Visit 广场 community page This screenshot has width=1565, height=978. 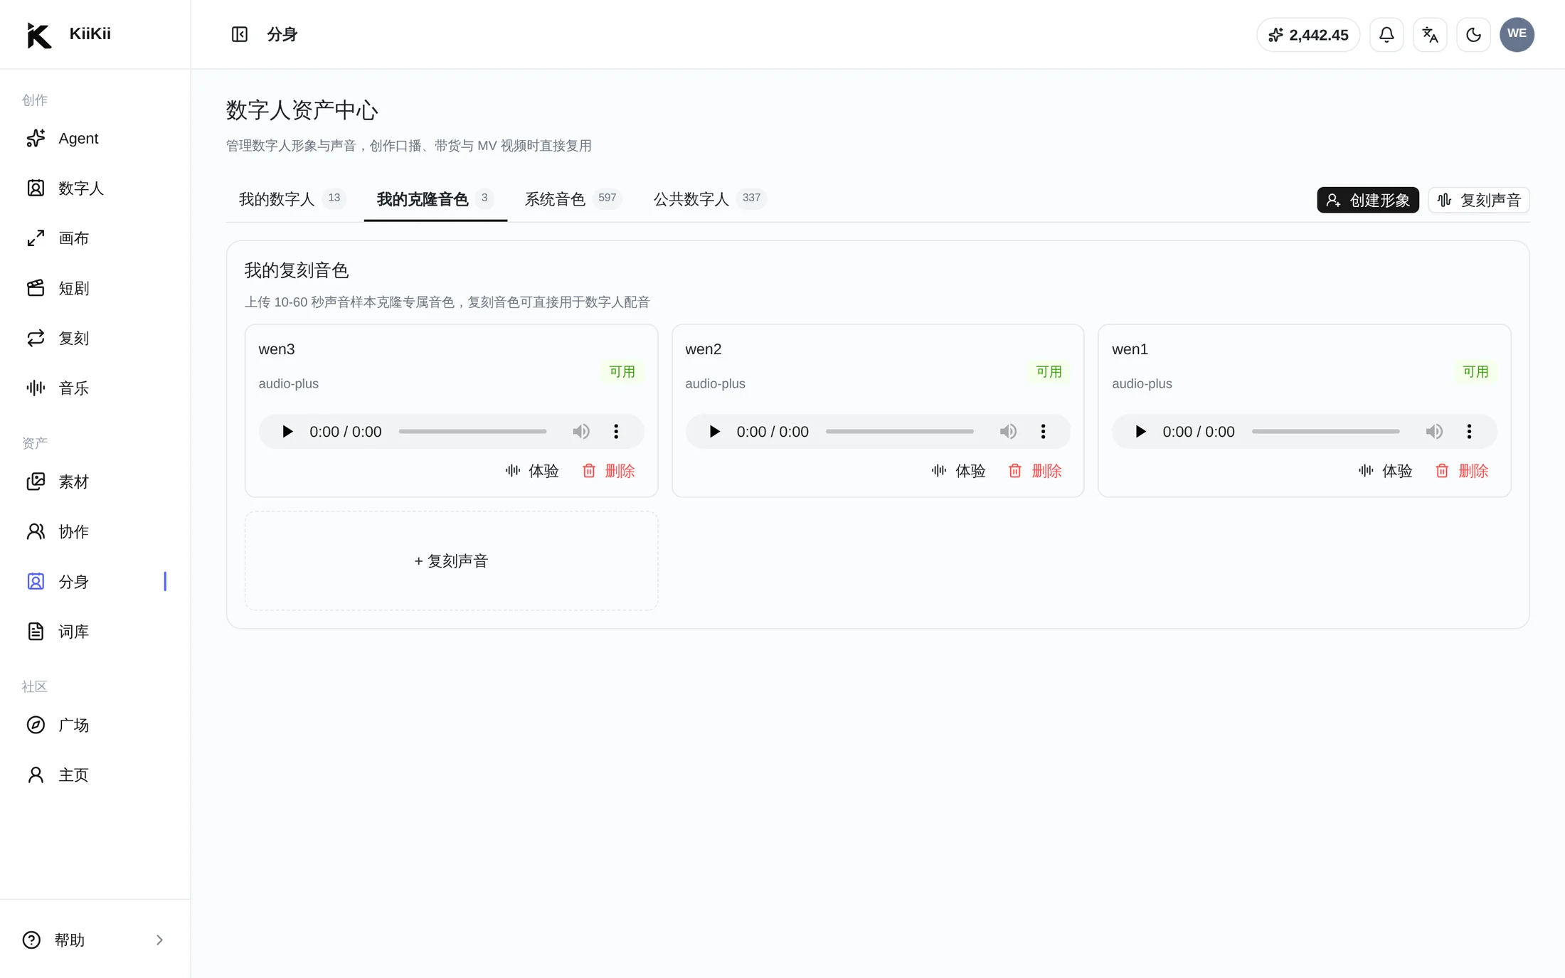tap(95, 725)
